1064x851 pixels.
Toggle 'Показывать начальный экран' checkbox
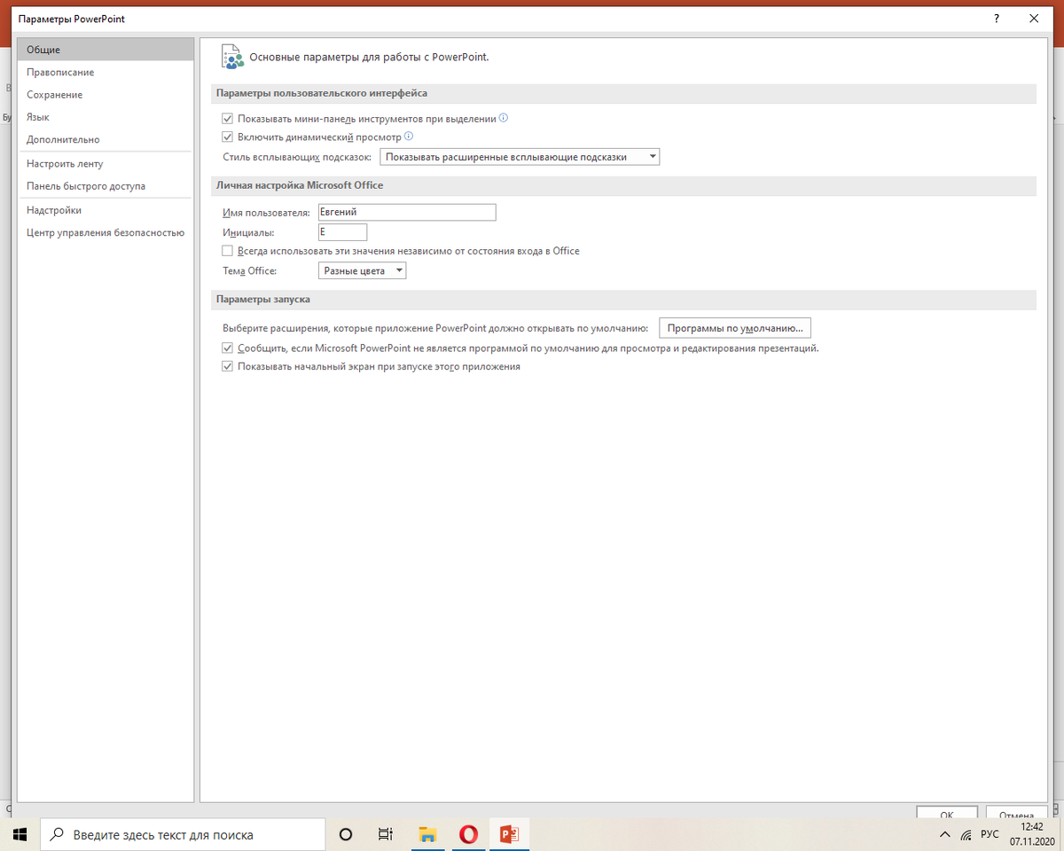click(x=228, y=366)
